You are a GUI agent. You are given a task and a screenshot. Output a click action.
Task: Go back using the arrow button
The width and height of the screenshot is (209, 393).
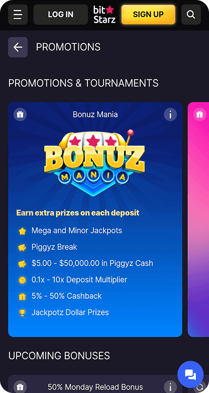[18, 47]
